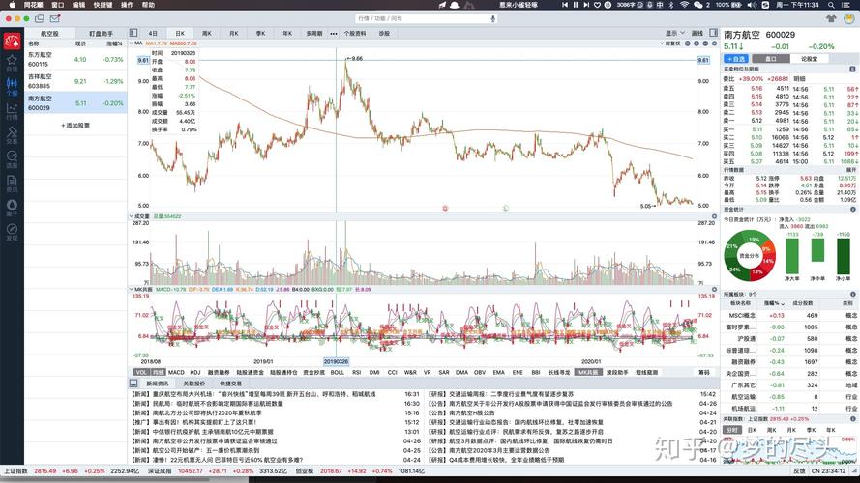This screenshot has width=860, height=483.
Task: Toggle the SAR indicator
Action: (x=444, y=372)
